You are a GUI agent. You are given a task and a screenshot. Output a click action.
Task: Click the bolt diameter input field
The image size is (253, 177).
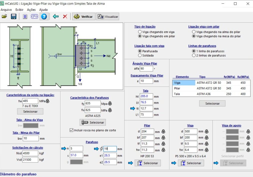[x=110, y=149]
